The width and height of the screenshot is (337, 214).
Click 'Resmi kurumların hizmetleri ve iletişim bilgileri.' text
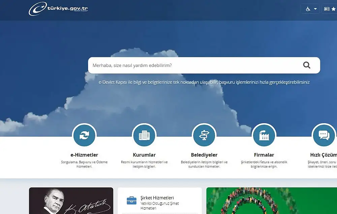click(x=144, y=164)
